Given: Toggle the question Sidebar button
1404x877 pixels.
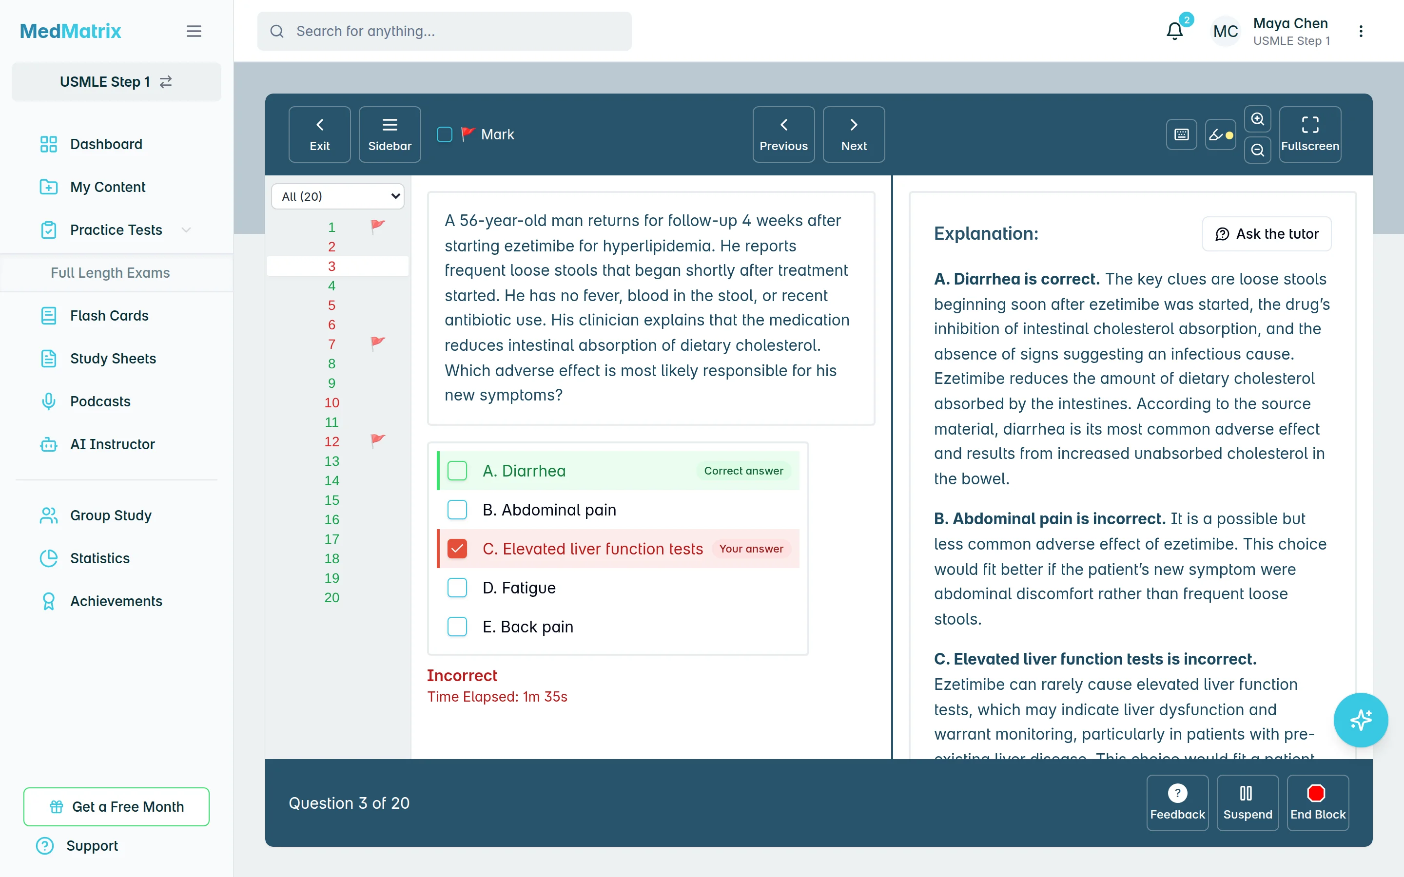Looking at the screenshot, I should (390, 134).
